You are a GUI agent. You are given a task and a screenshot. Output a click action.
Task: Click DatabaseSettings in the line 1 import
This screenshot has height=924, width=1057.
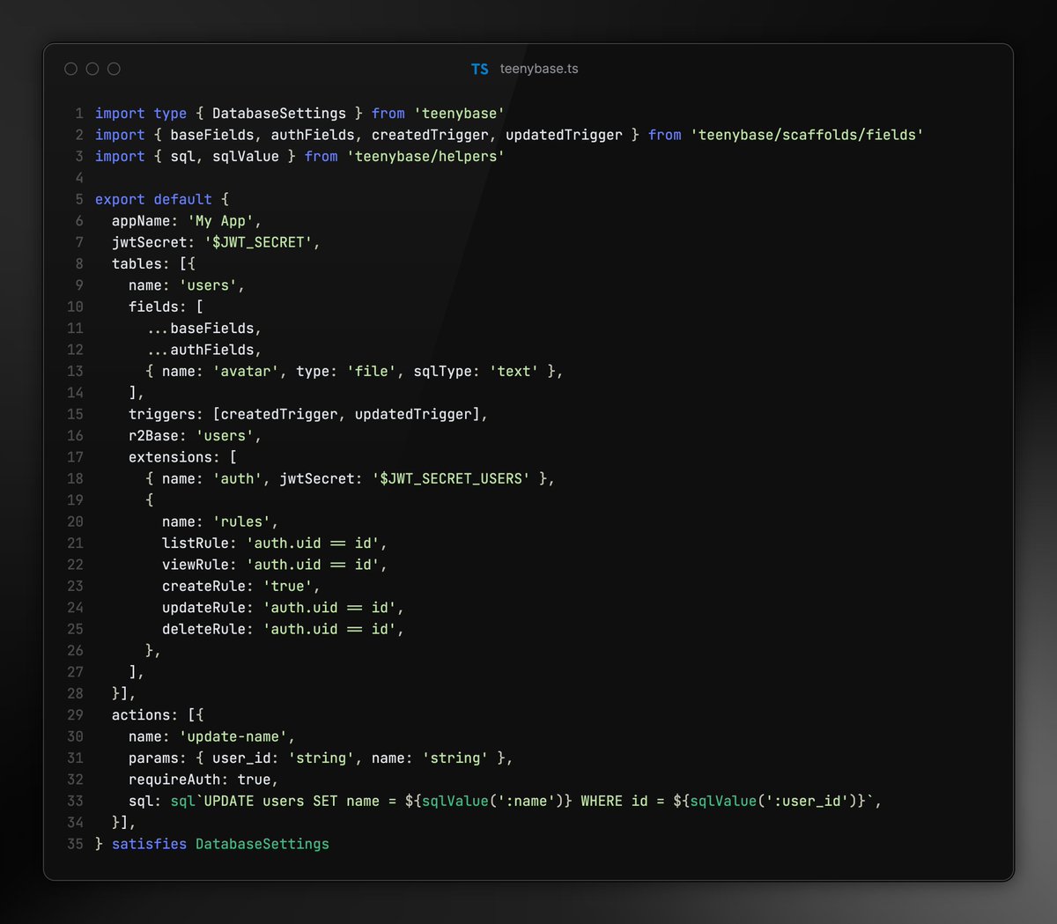279,114
